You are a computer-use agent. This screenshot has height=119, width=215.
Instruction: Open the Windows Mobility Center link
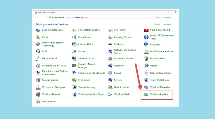click(x=91, y=94)
